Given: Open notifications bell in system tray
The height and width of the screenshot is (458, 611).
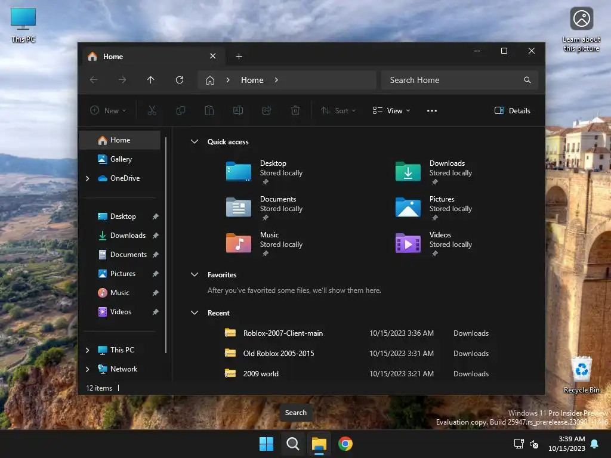Looking at the screenshot, I should coord(595,444).
